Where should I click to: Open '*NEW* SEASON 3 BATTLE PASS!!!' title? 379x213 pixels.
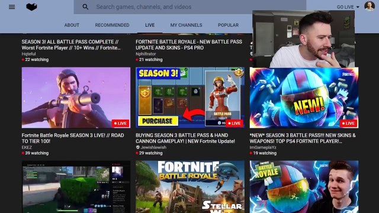[x=303, y=138]
